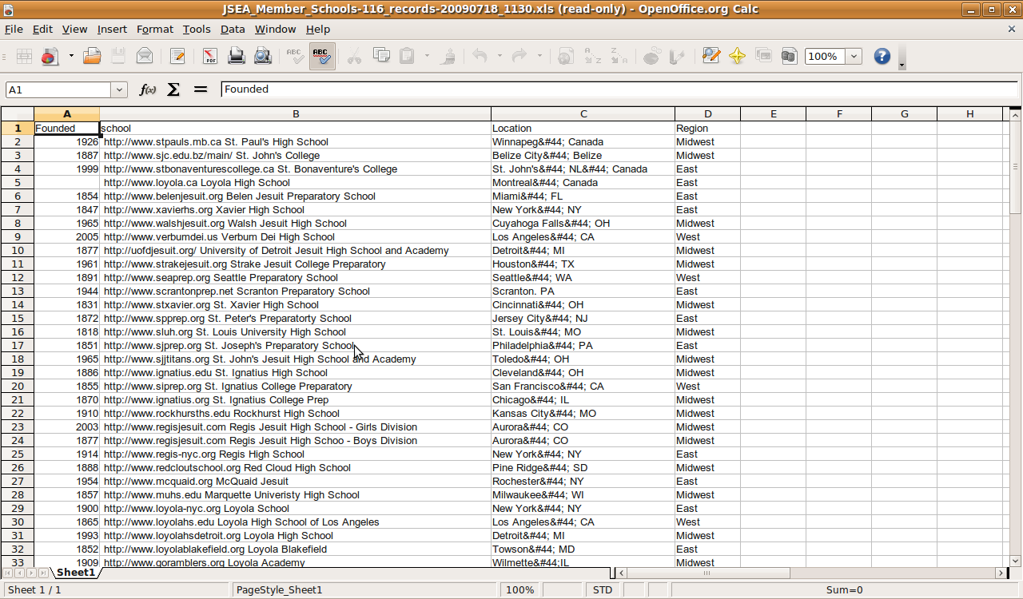Open the Window menu
Screen dimensions: 1023x599
coord(275,29)
